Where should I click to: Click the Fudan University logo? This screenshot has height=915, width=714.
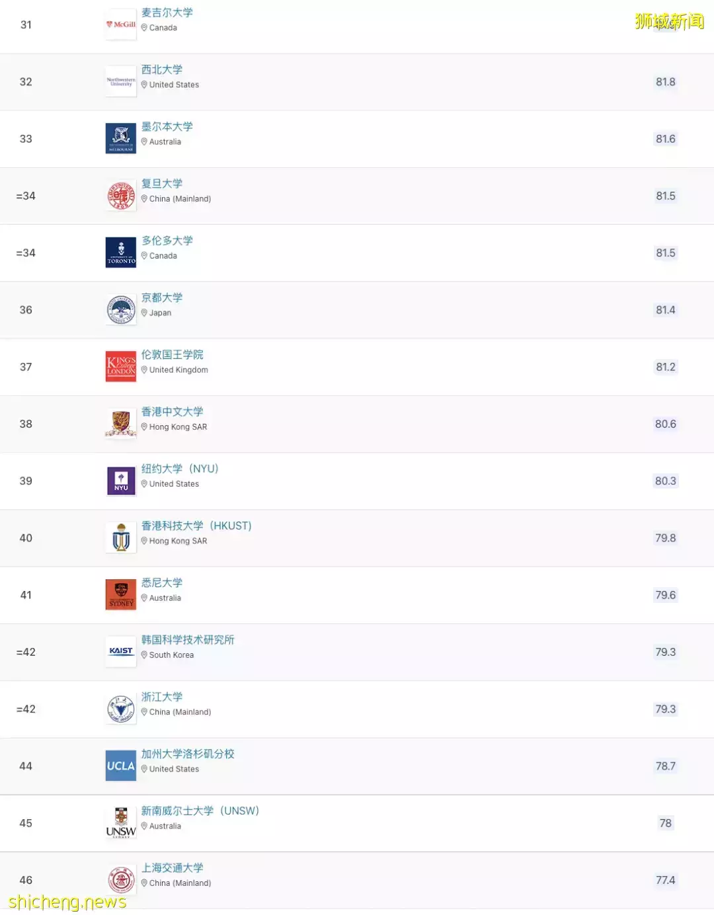point(121,196)
